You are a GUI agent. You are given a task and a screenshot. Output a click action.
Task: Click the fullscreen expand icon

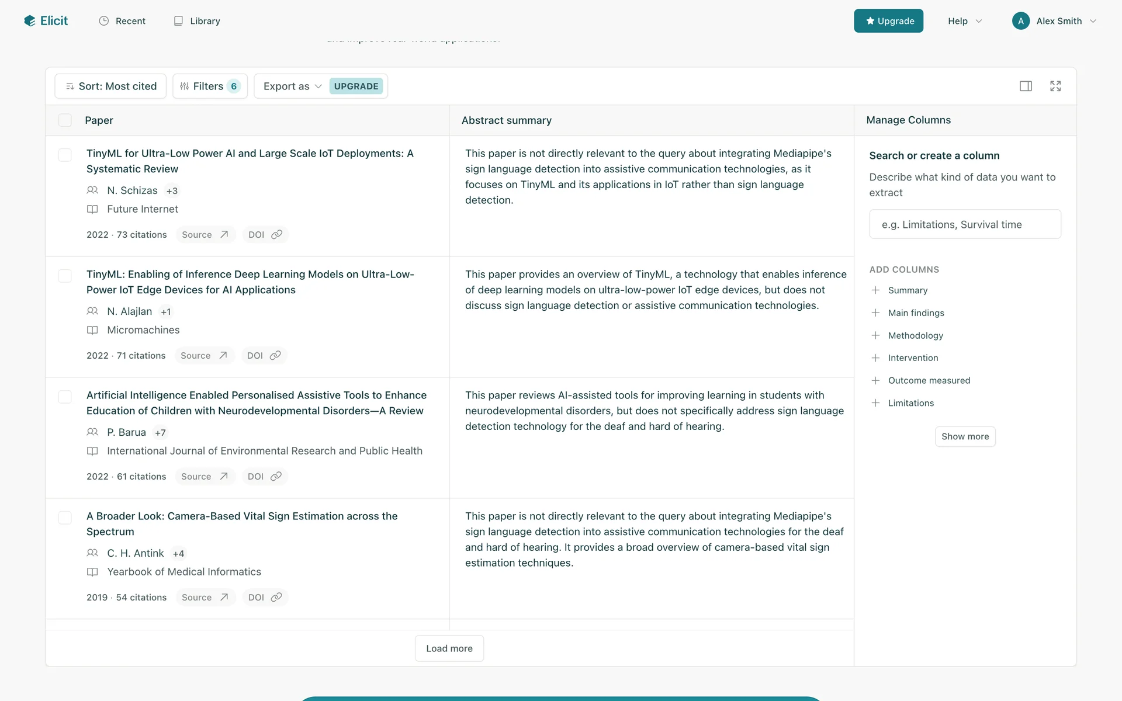click(x=1055, y=86)
